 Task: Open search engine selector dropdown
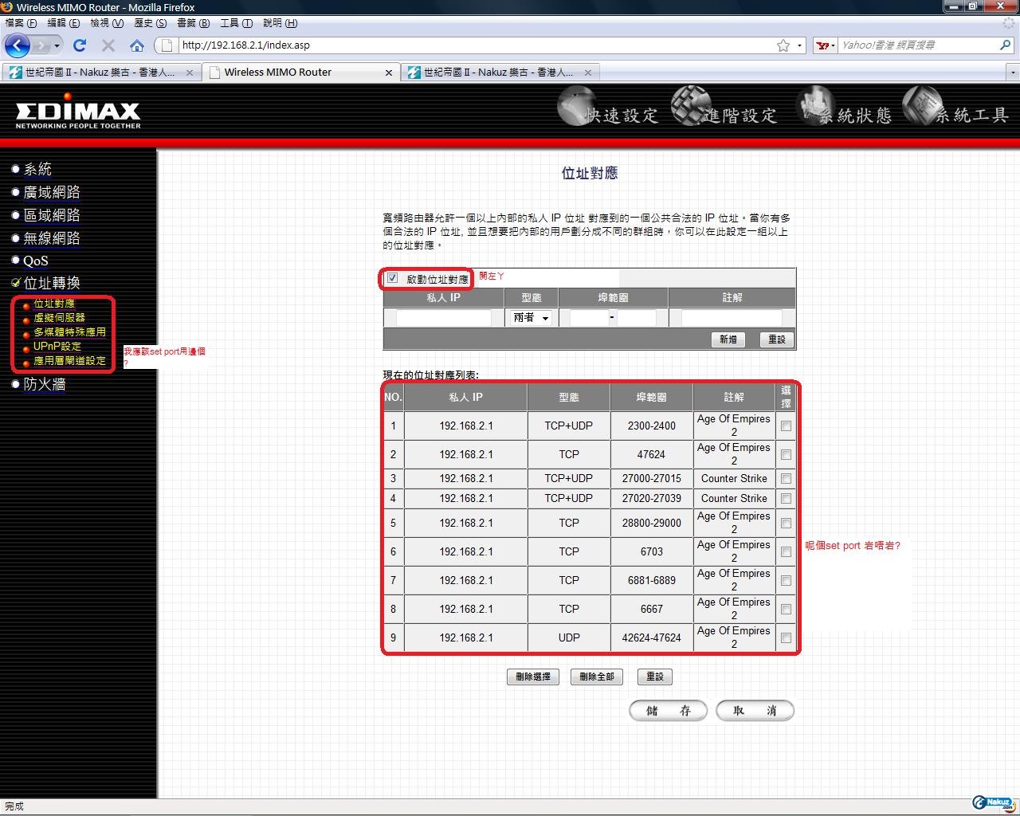coord(833,45)
